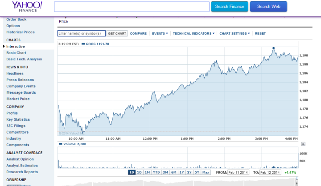Open Industry link

tap(14, 139)
